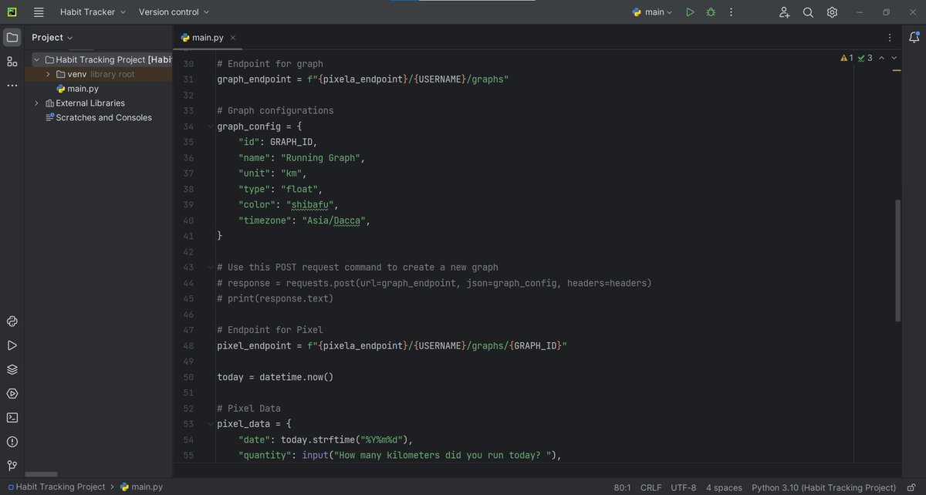This screenshot has height=495, width=926.
Task: Click cursor position 80:1 indicator
Action: click(622, 487)
